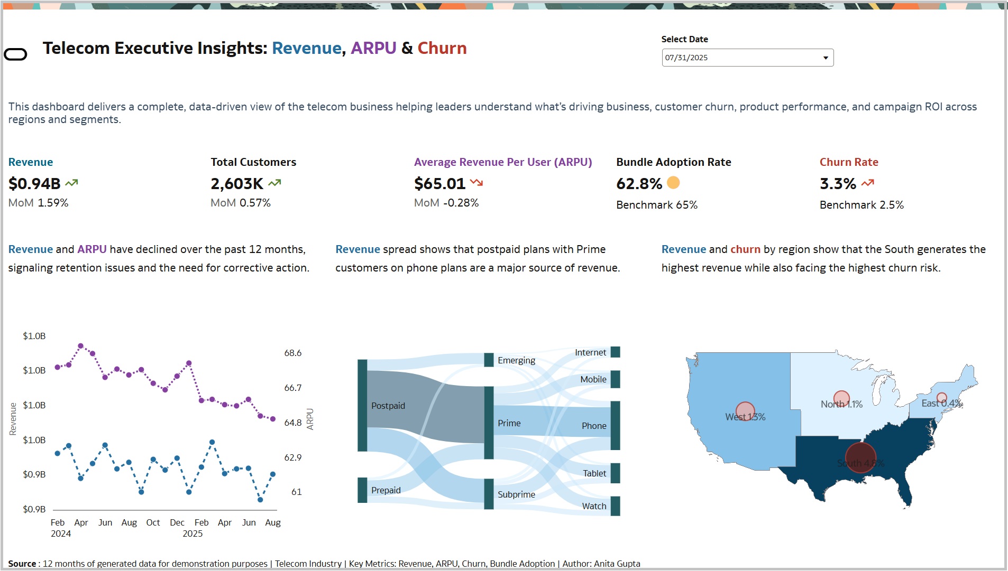The width and height of the screenshot is (1008, 571).
Task: Click the red upward arrow beside Churn Rate
Action: click(x=867, y=182)
